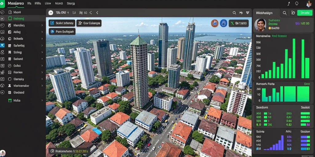Expand the Mending sidebar item arrow
315x157 pixels.
click(x=42, y=25)
